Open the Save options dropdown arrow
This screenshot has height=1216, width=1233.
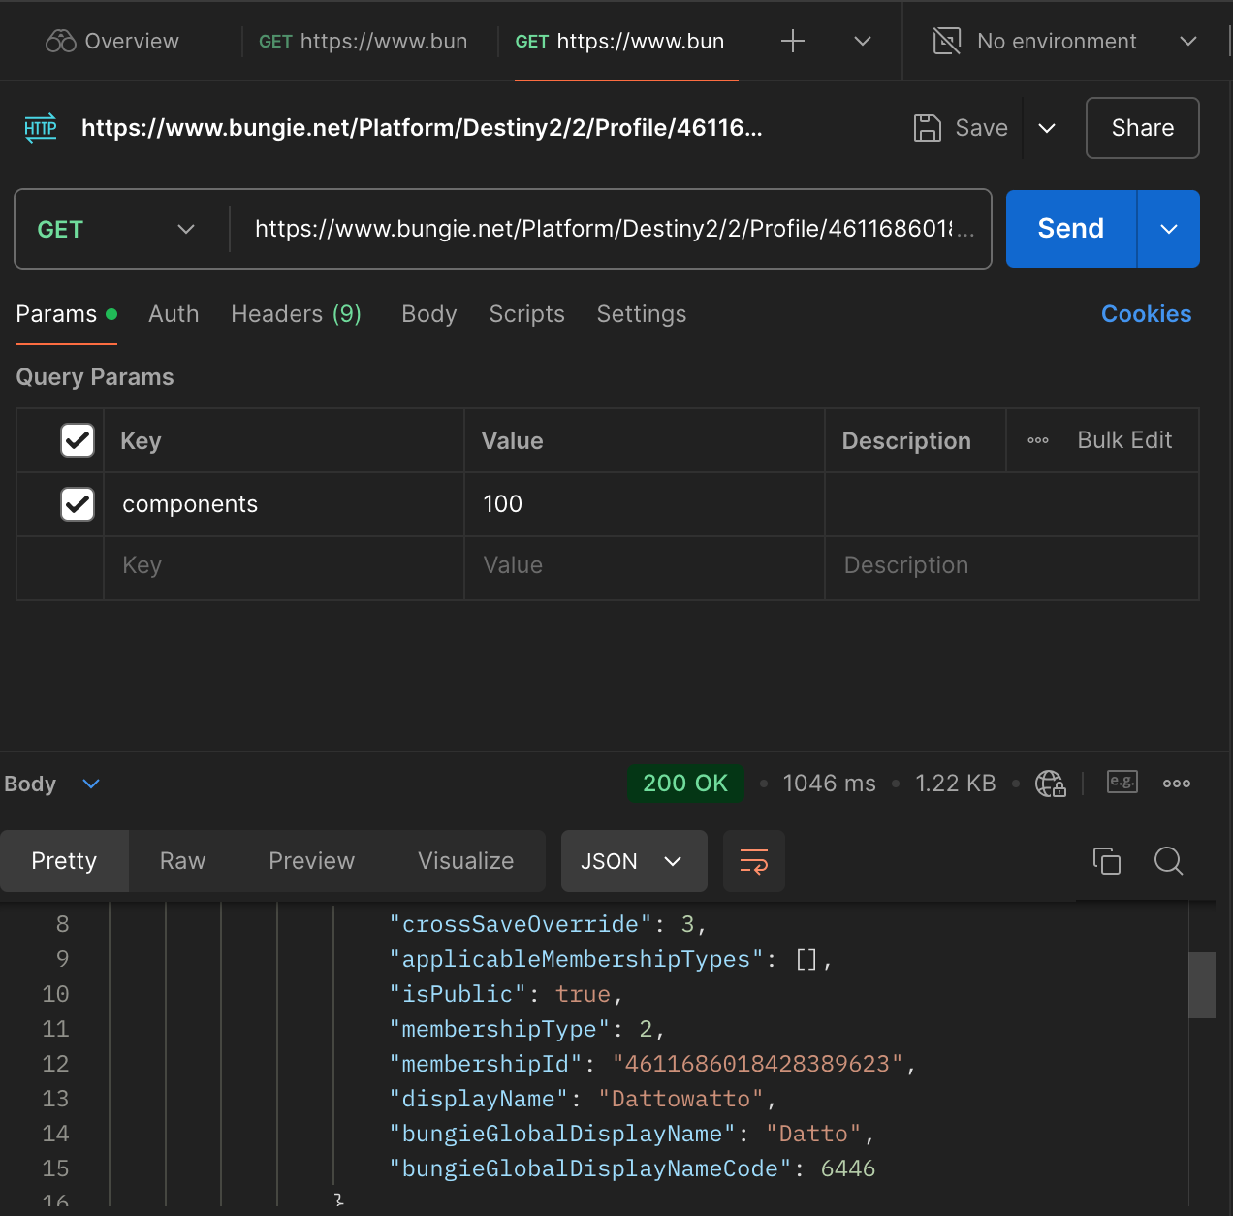pyautogui.click(x=1047, y=128)
